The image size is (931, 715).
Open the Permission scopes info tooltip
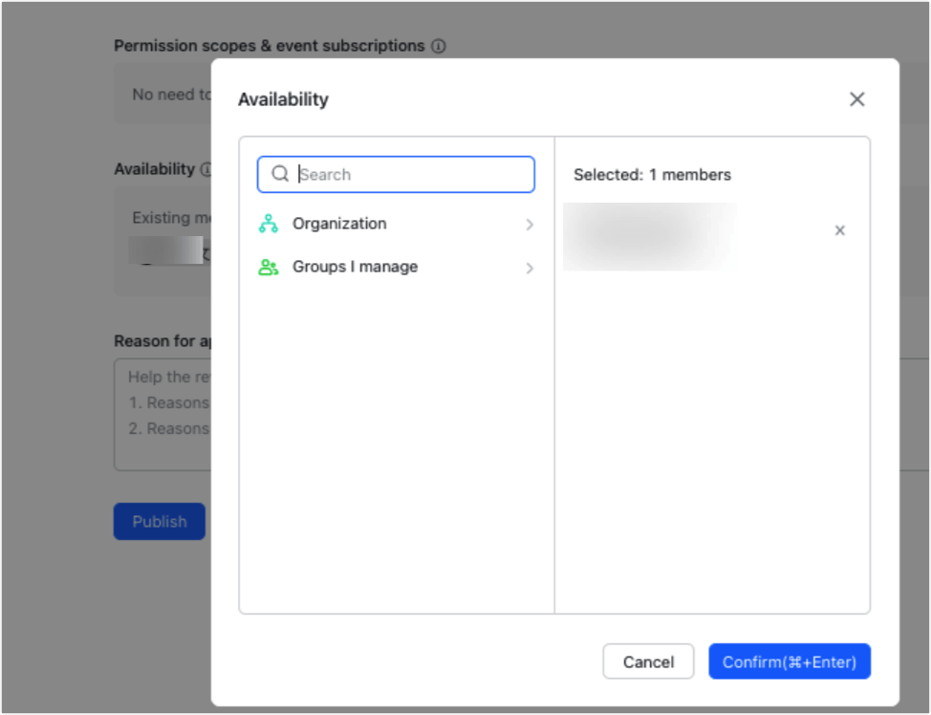pos(439,46)
